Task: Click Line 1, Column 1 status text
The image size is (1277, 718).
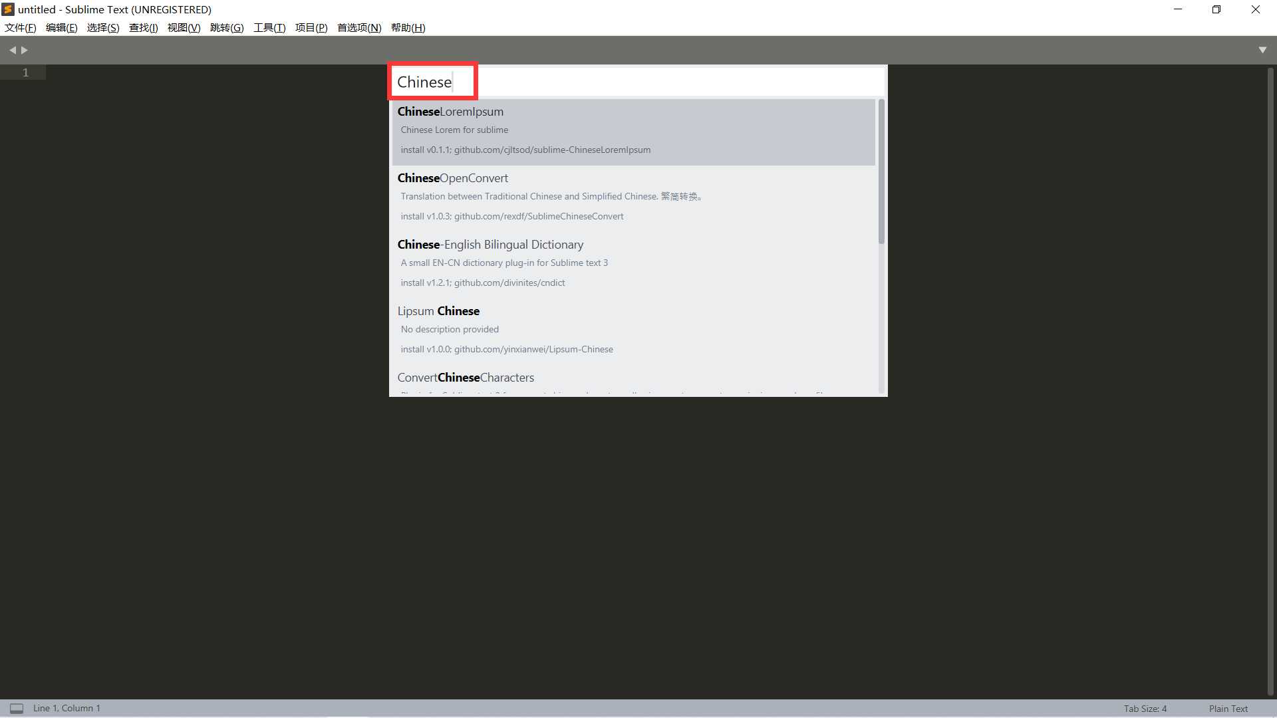Action: pyautogui.click(x=67, y=708)
